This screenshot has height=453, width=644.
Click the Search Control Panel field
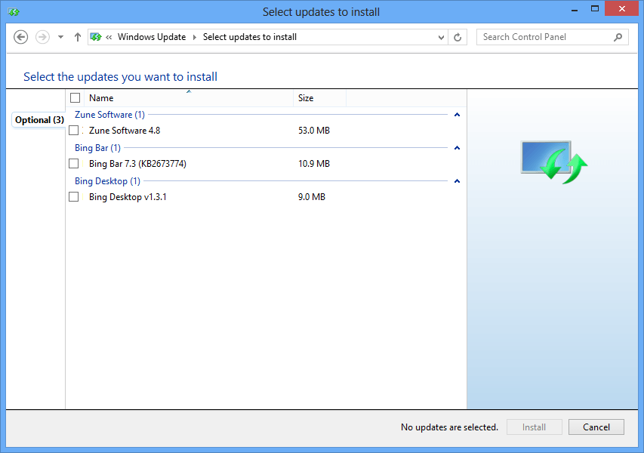pyautogui.click(x=544, y=37)
